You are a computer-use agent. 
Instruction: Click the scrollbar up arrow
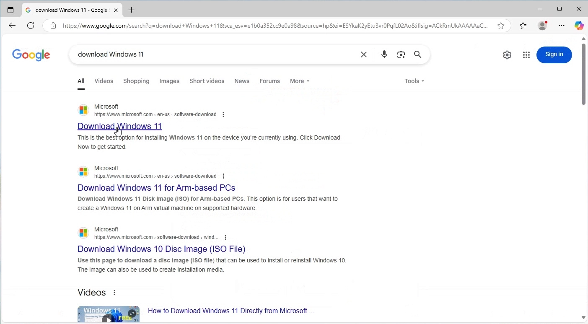pyautogui.click(x=584, y=39)
